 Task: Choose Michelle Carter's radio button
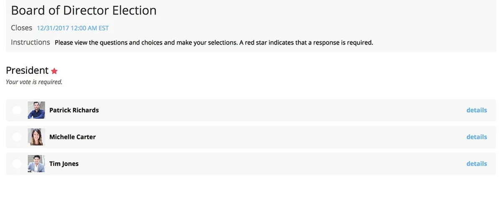[x=17, y=137]
